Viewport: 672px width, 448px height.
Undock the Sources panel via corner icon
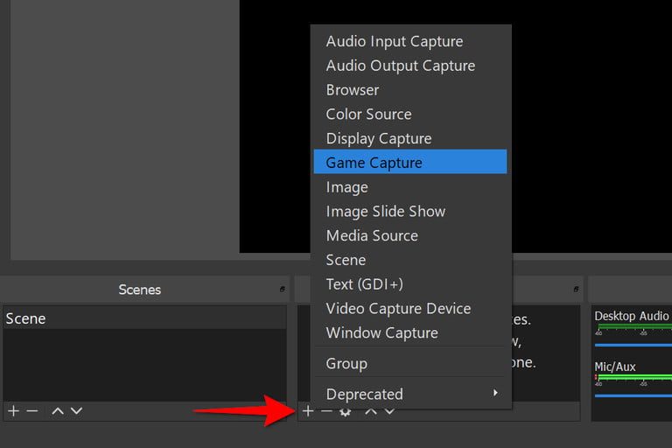pos(577,289)
